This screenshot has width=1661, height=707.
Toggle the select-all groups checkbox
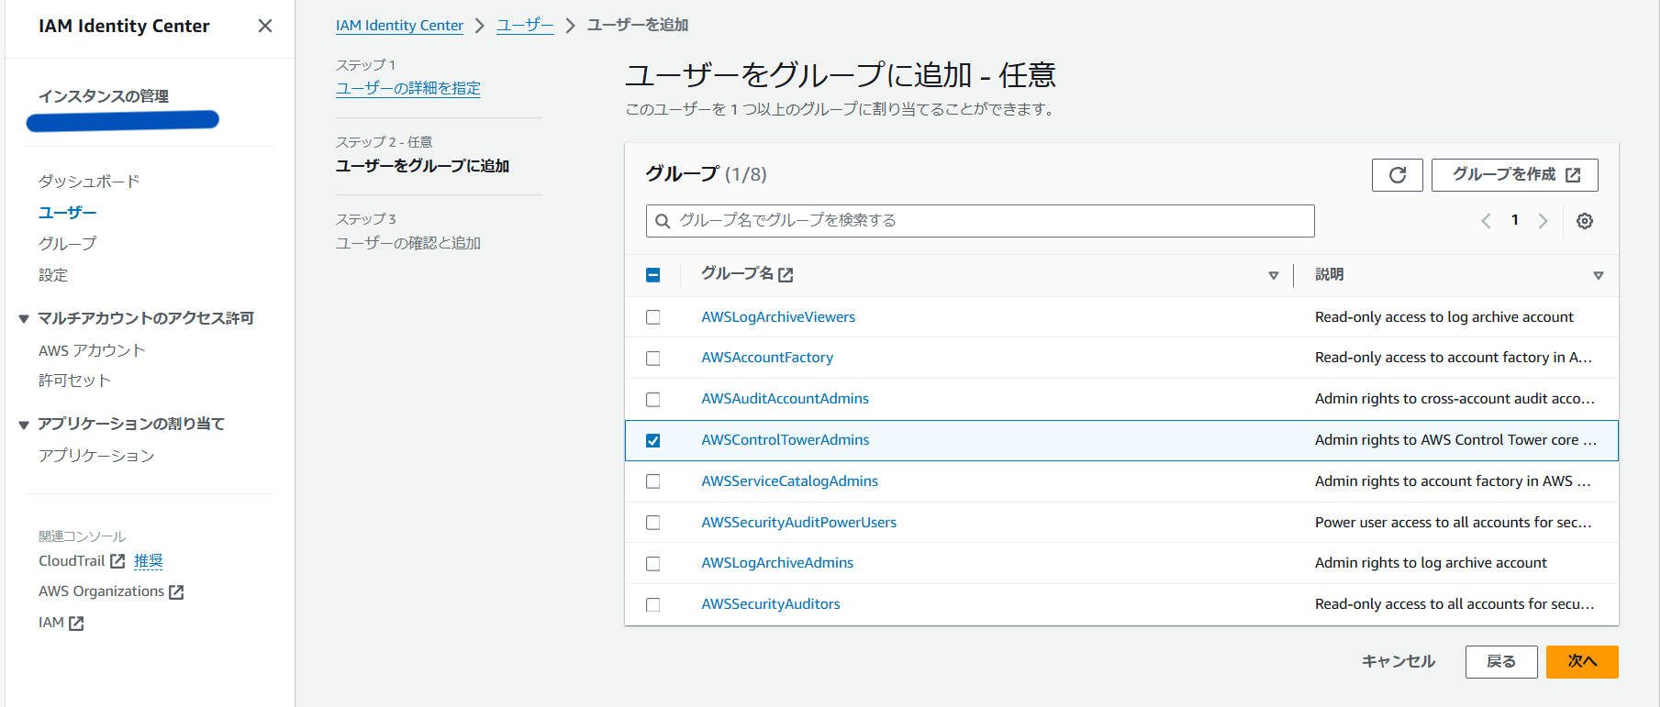pyautogui.click(x=652, y=275)
